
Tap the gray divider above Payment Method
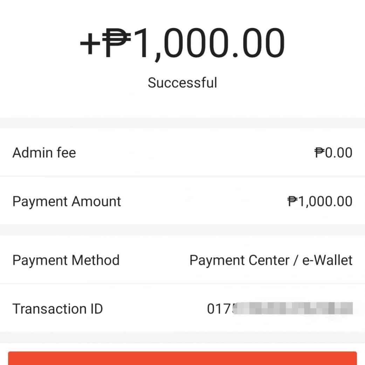click(x=182, y=230)
